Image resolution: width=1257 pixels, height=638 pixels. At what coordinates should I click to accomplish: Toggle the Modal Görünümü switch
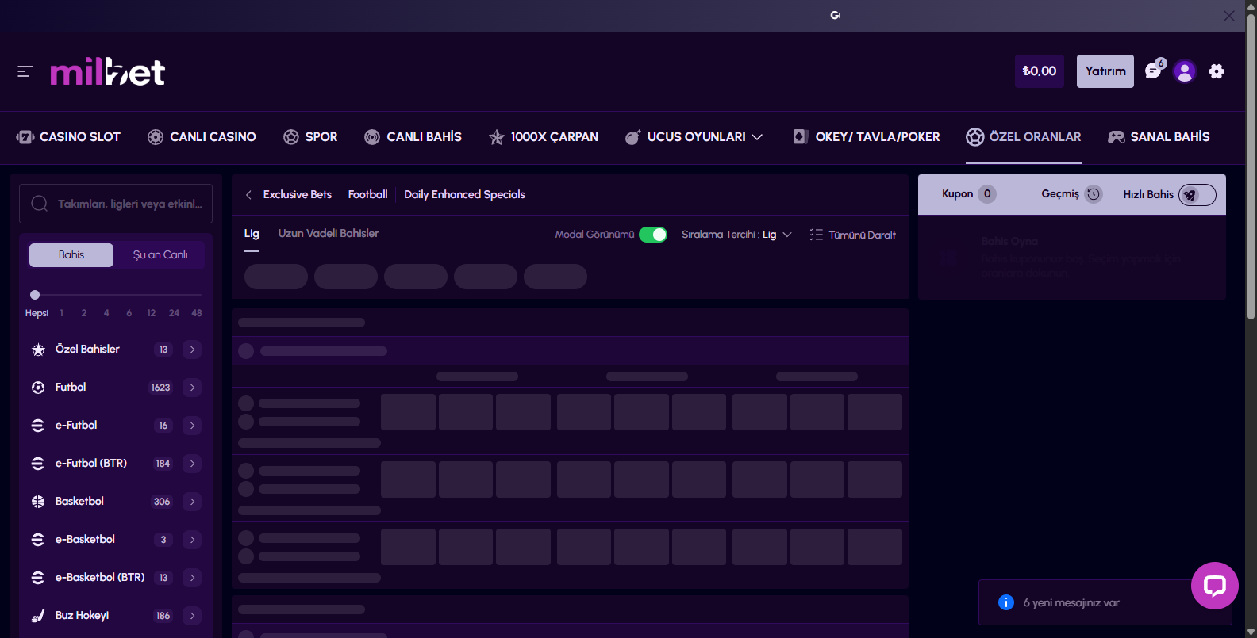point(653,235)
